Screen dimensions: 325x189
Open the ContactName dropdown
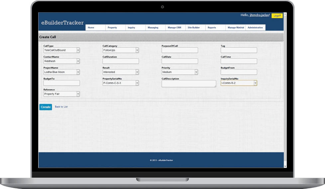click(61, 61)
